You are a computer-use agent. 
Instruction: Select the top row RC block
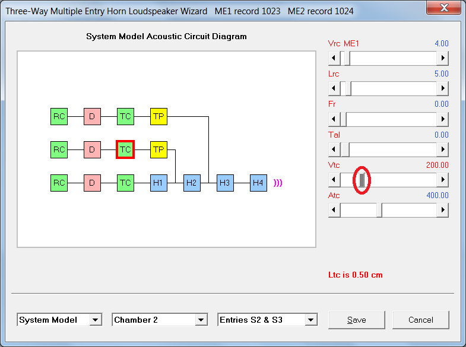(x=59, y=116)
